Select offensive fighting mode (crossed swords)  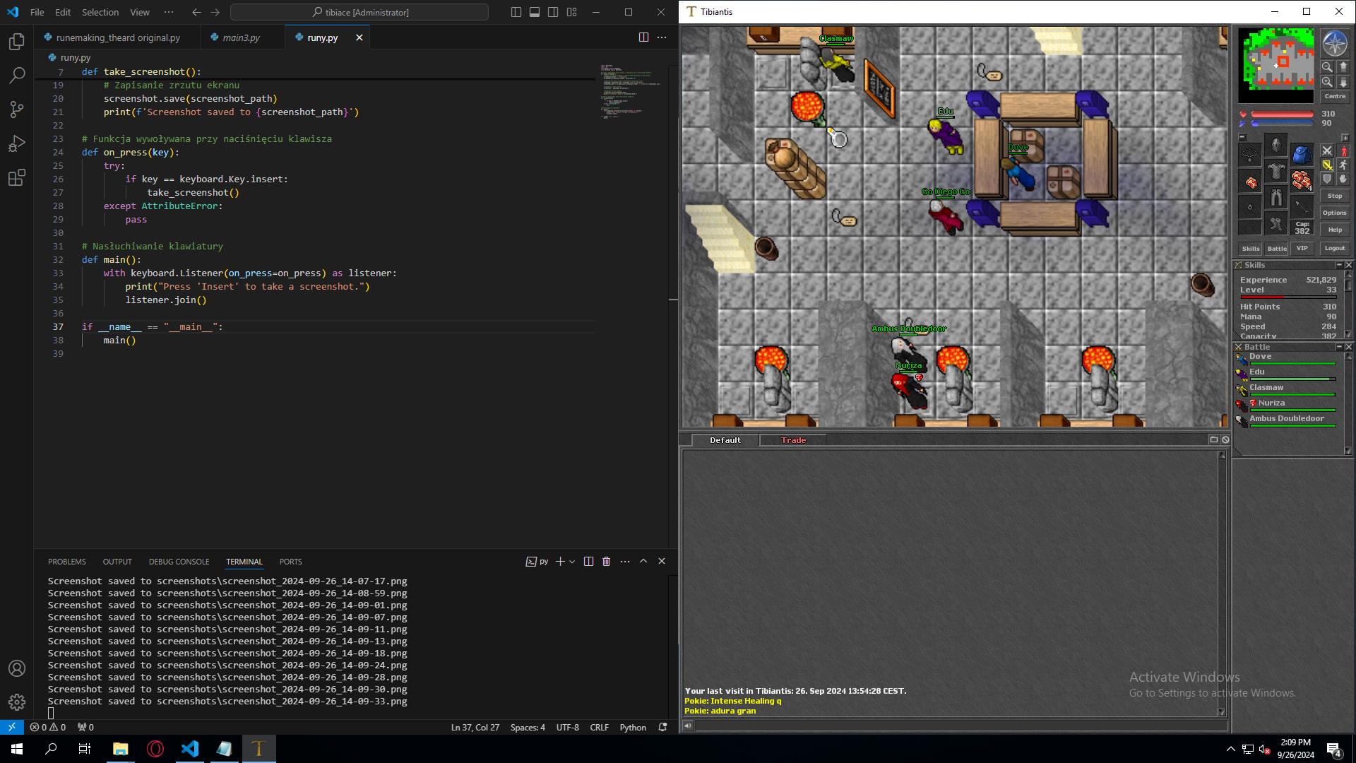[1327, 150]
